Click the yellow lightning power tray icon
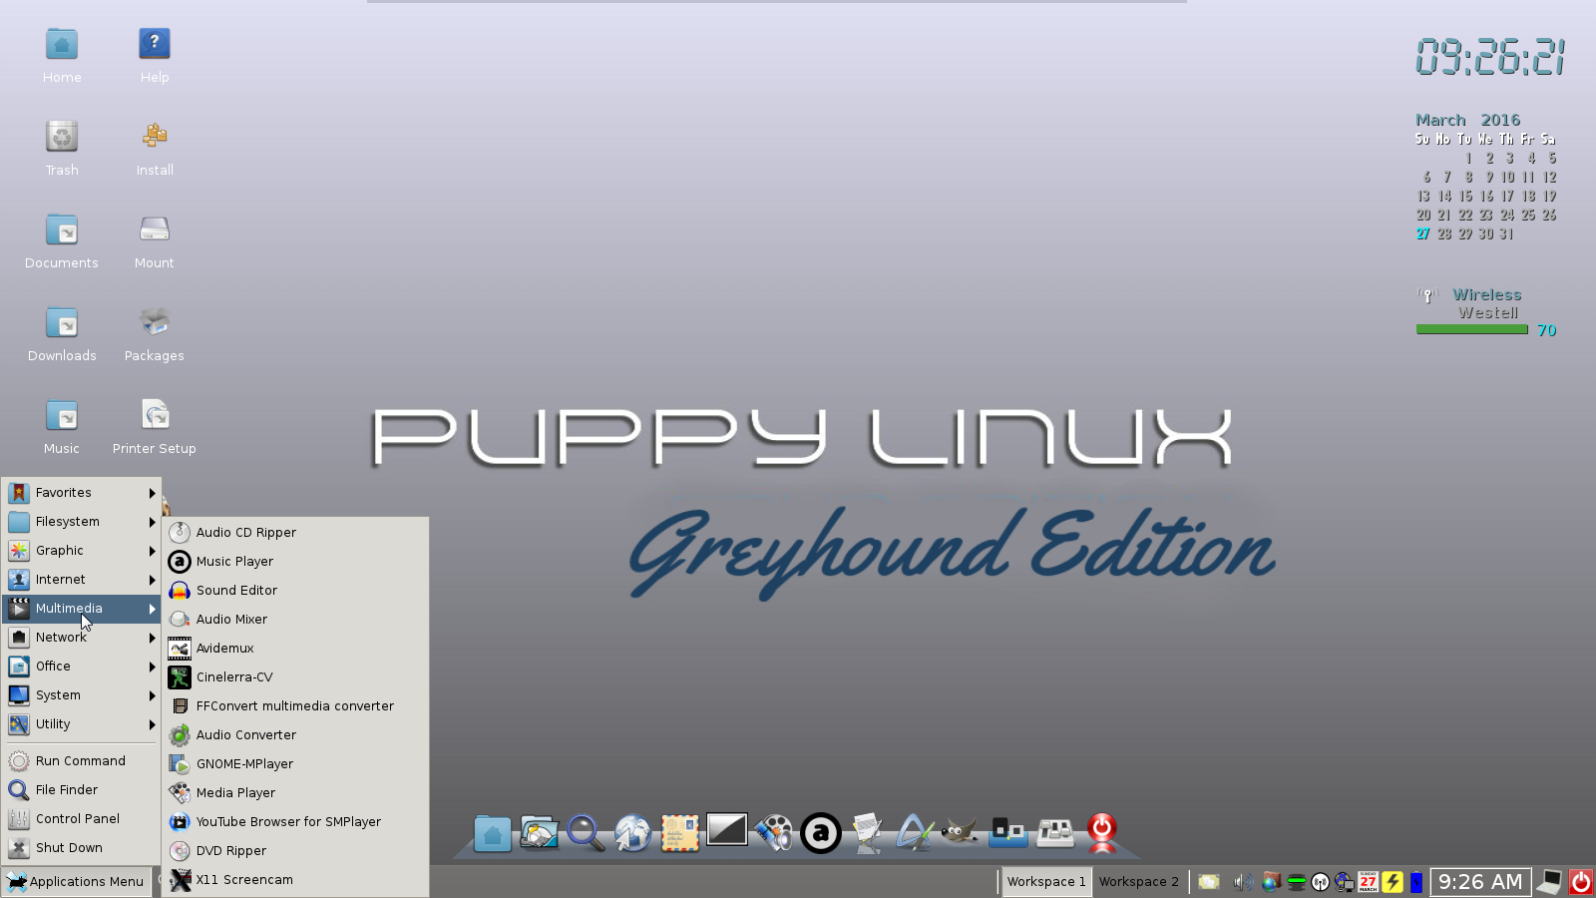Viewport: 1596px width, 898px height. tap(1393, 882)
